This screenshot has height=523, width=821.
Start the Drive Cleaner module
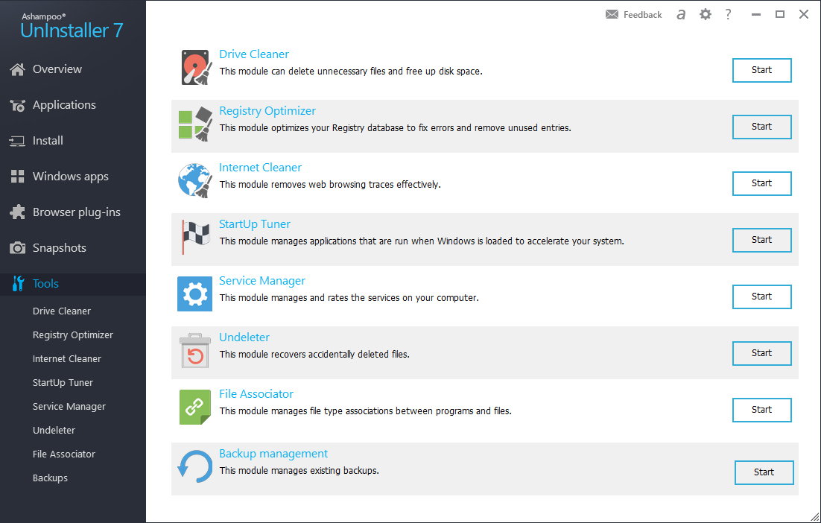pos(761,70)
